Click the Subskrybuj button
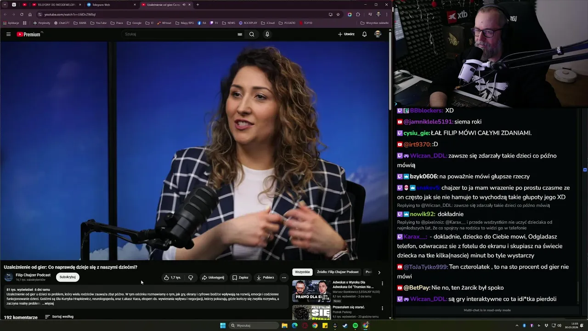The width and height of the screenshot is (588, 331). click(68, 277)
